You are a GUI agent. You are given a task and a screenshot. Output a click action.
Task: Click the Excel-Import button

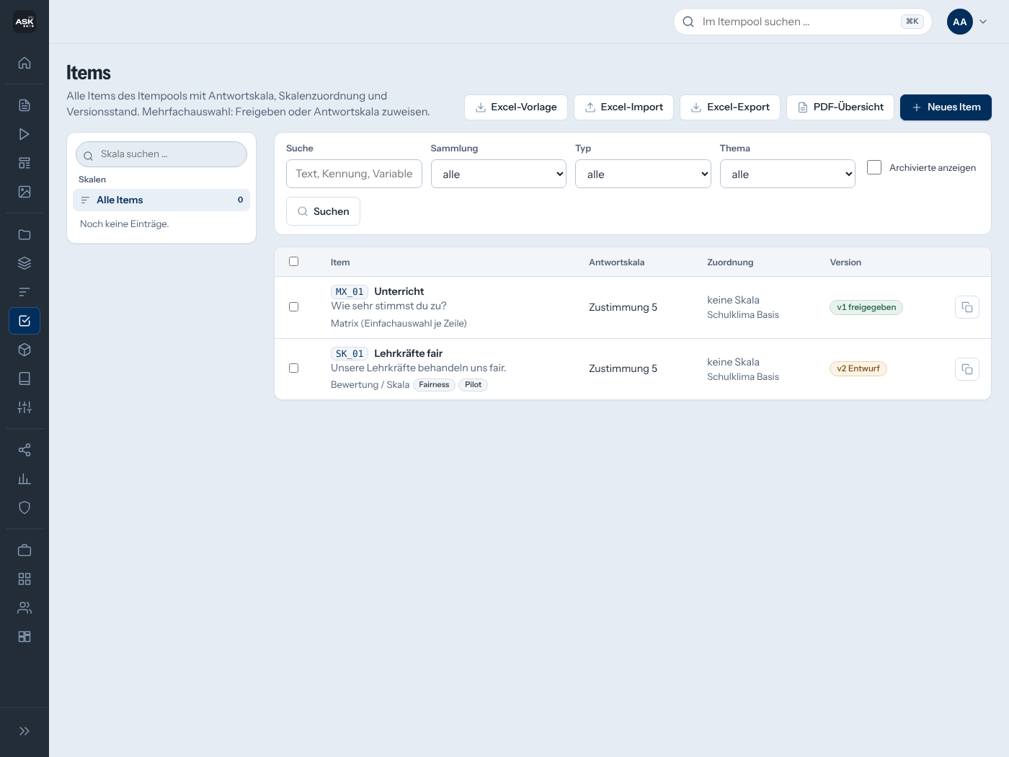pos(624,107)
